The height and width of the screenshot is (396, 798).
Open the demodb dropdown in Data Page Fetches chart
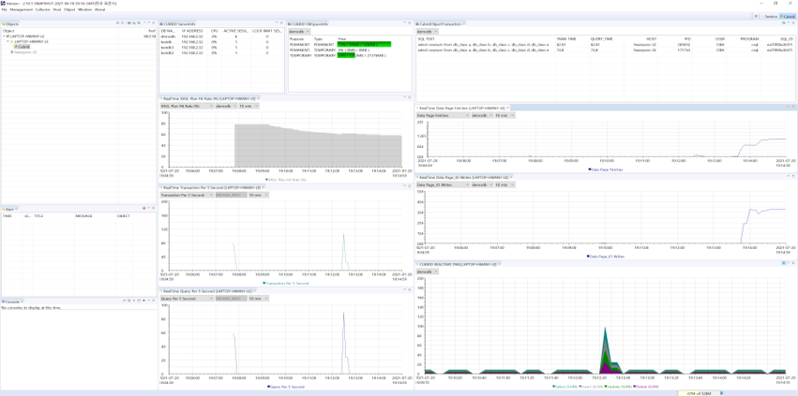[482, 115]
